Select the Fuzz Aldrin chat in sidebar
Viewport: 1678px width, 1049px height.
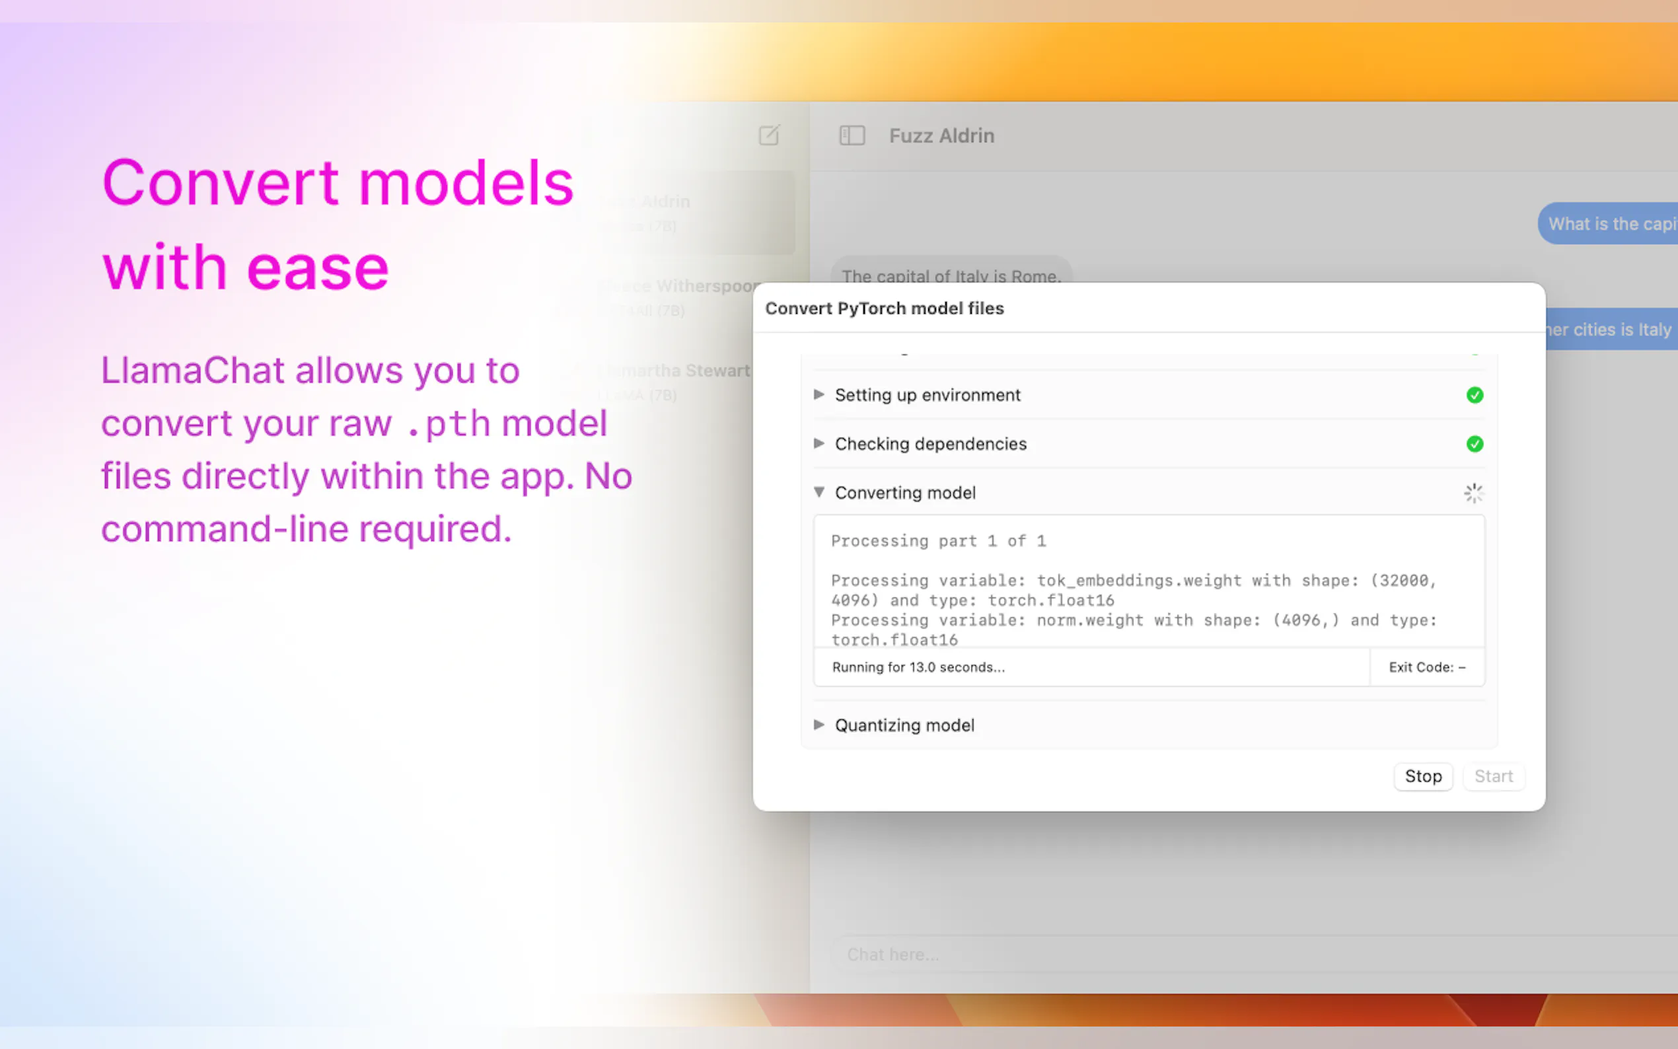tap(694, 212)
